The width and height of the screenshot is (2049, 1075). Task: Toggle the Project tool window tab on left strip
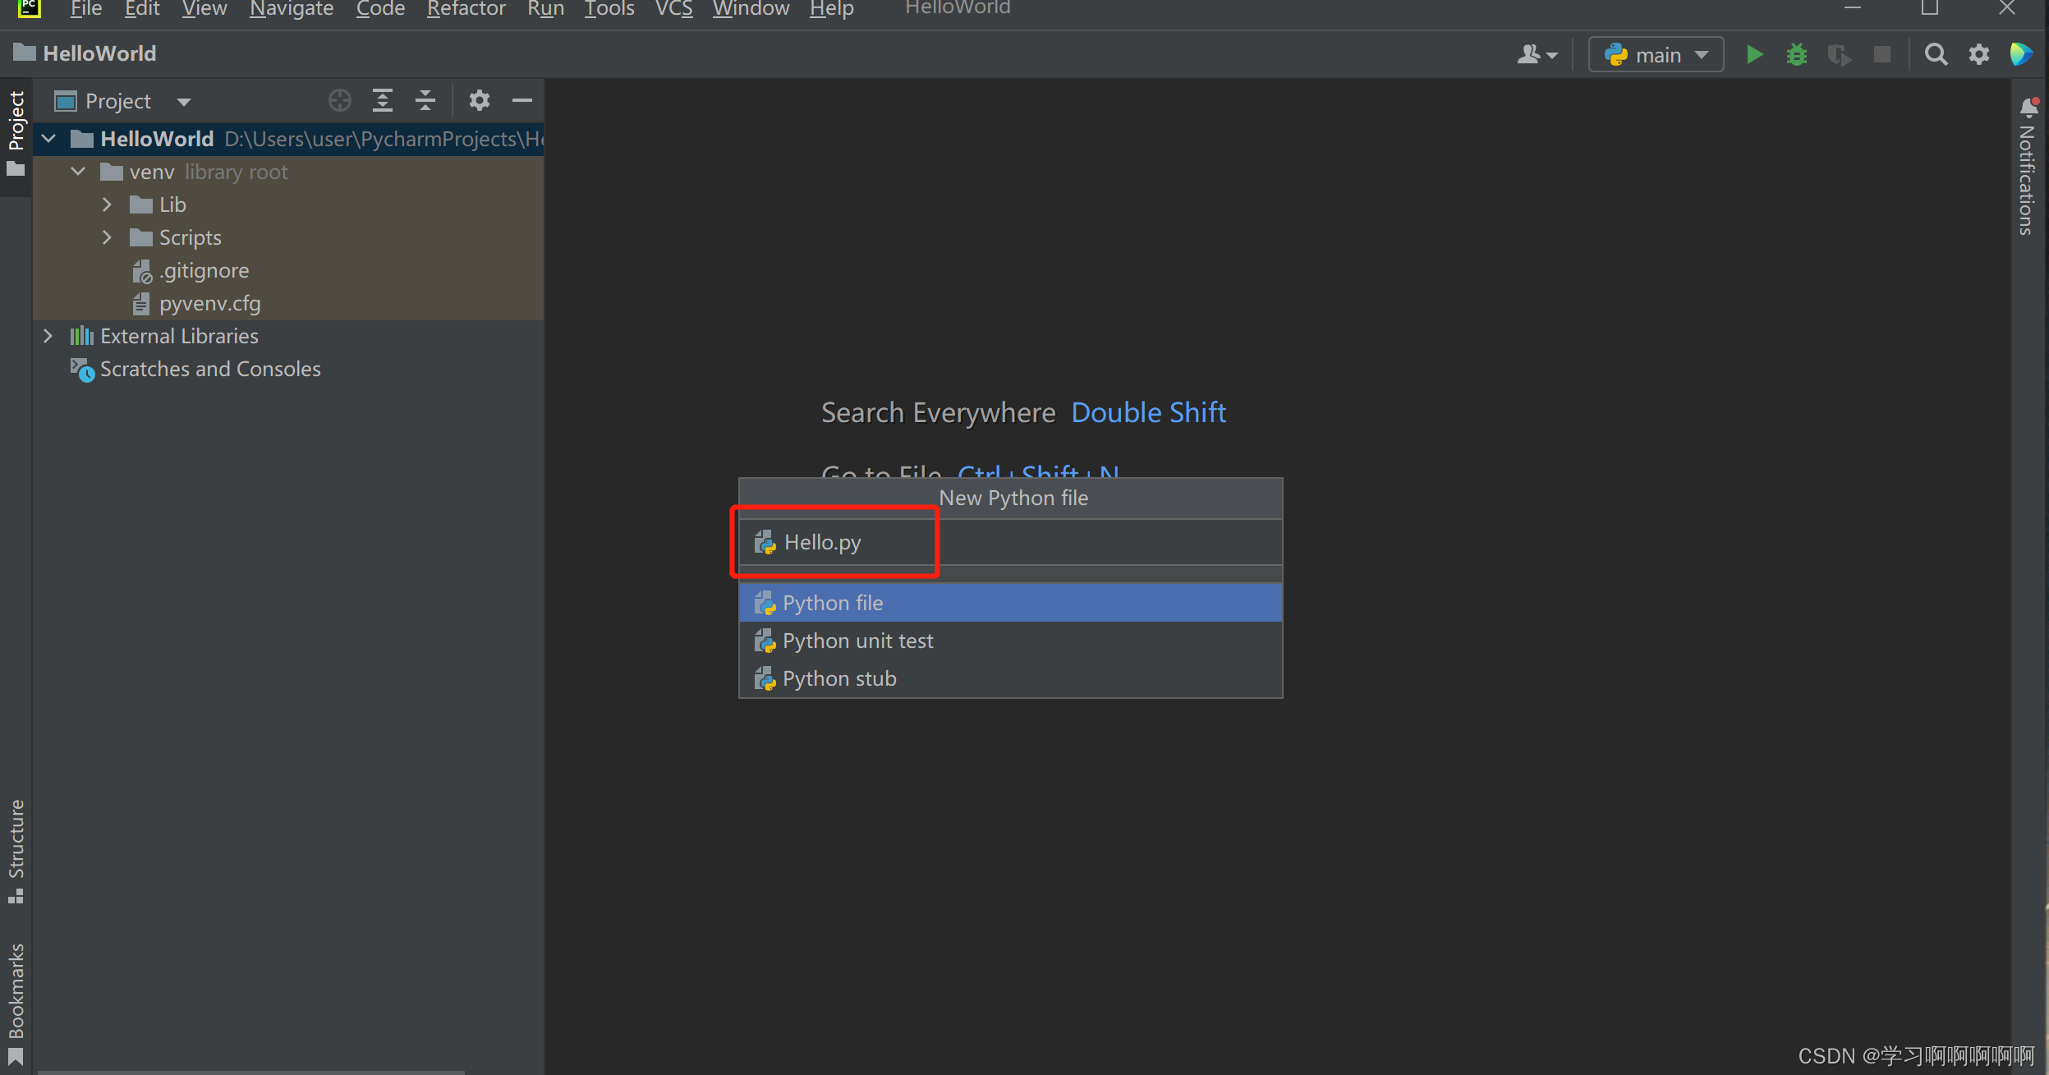point(16,136)
